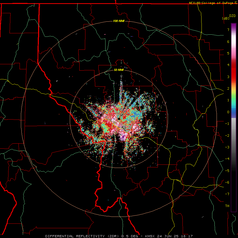The height and width of the screenshot is (238, 238).
Task: Click the -3 tick label on the scale
Action: [227, 147]
